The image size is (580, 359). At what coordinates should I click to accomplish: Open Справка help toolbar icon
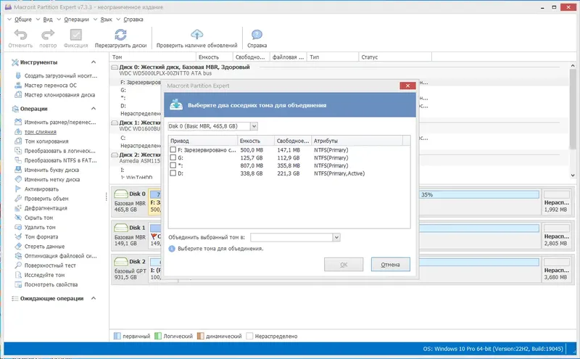(257, 35)
